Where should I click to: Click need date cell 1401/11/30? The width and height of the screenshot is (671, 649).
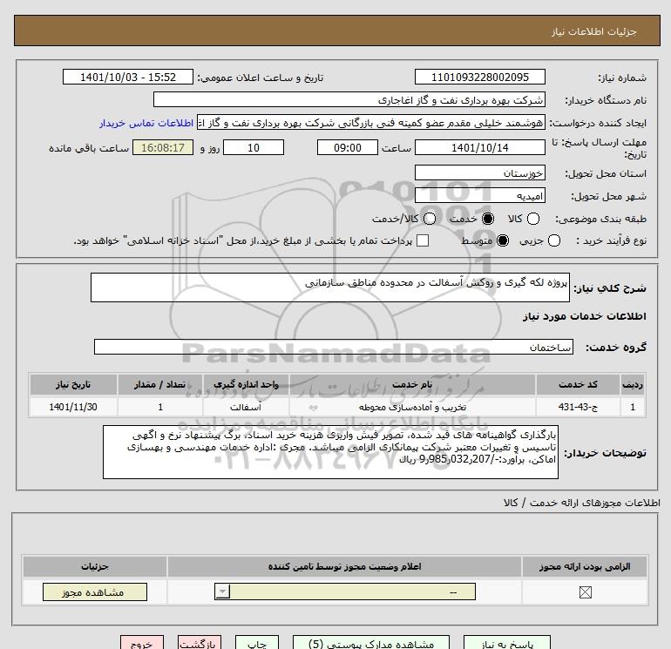point(72,407)
